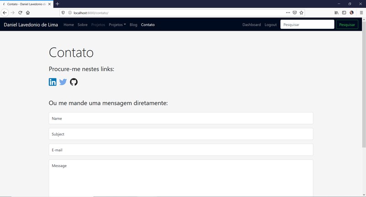Go back with the browser back arrow

pyautogui.click(x=5, y=13)
